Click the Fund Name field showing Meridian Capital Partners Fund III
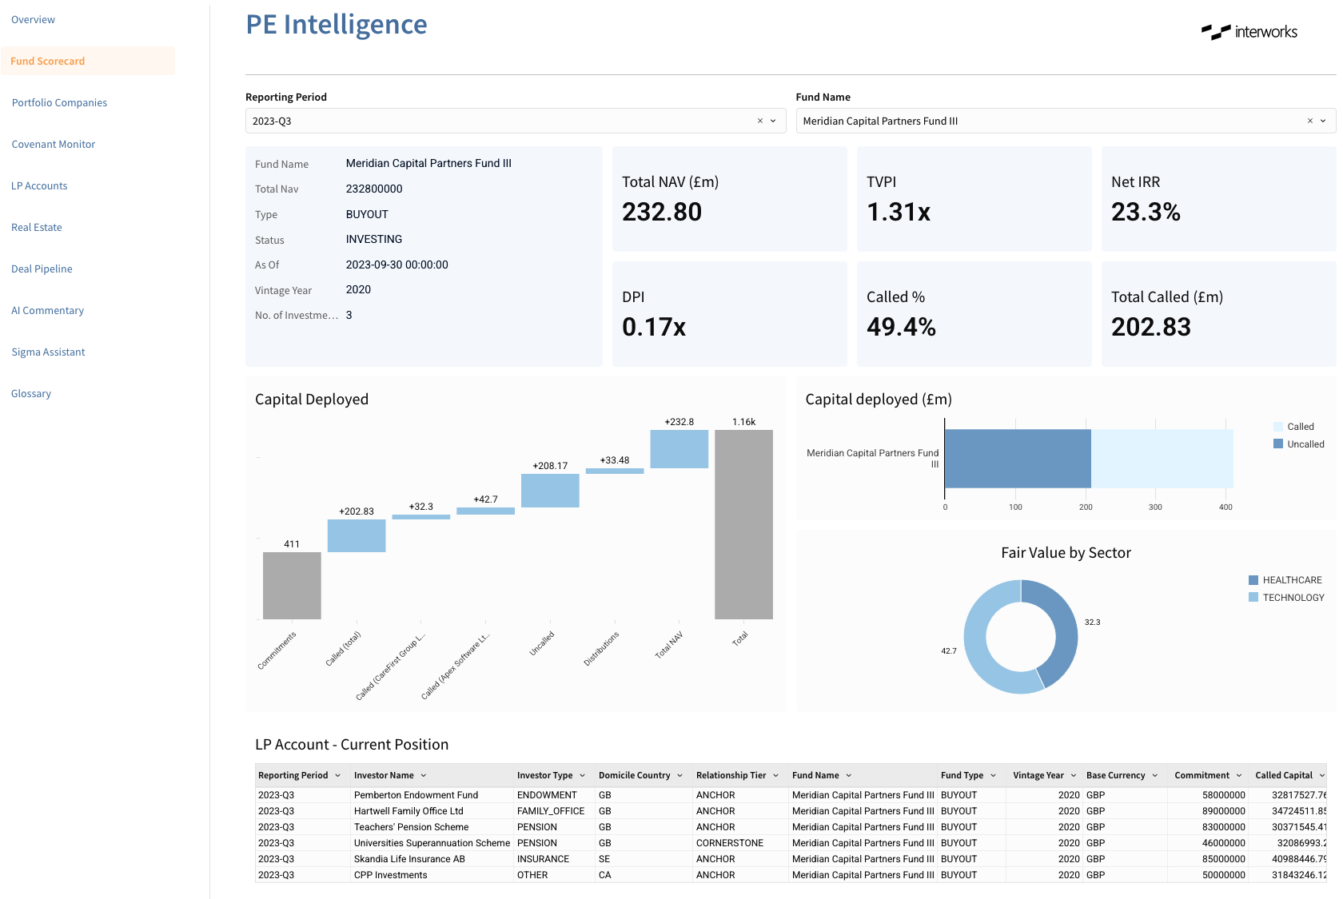The width and height of the screenshot is (1343, 899). 1066,121
